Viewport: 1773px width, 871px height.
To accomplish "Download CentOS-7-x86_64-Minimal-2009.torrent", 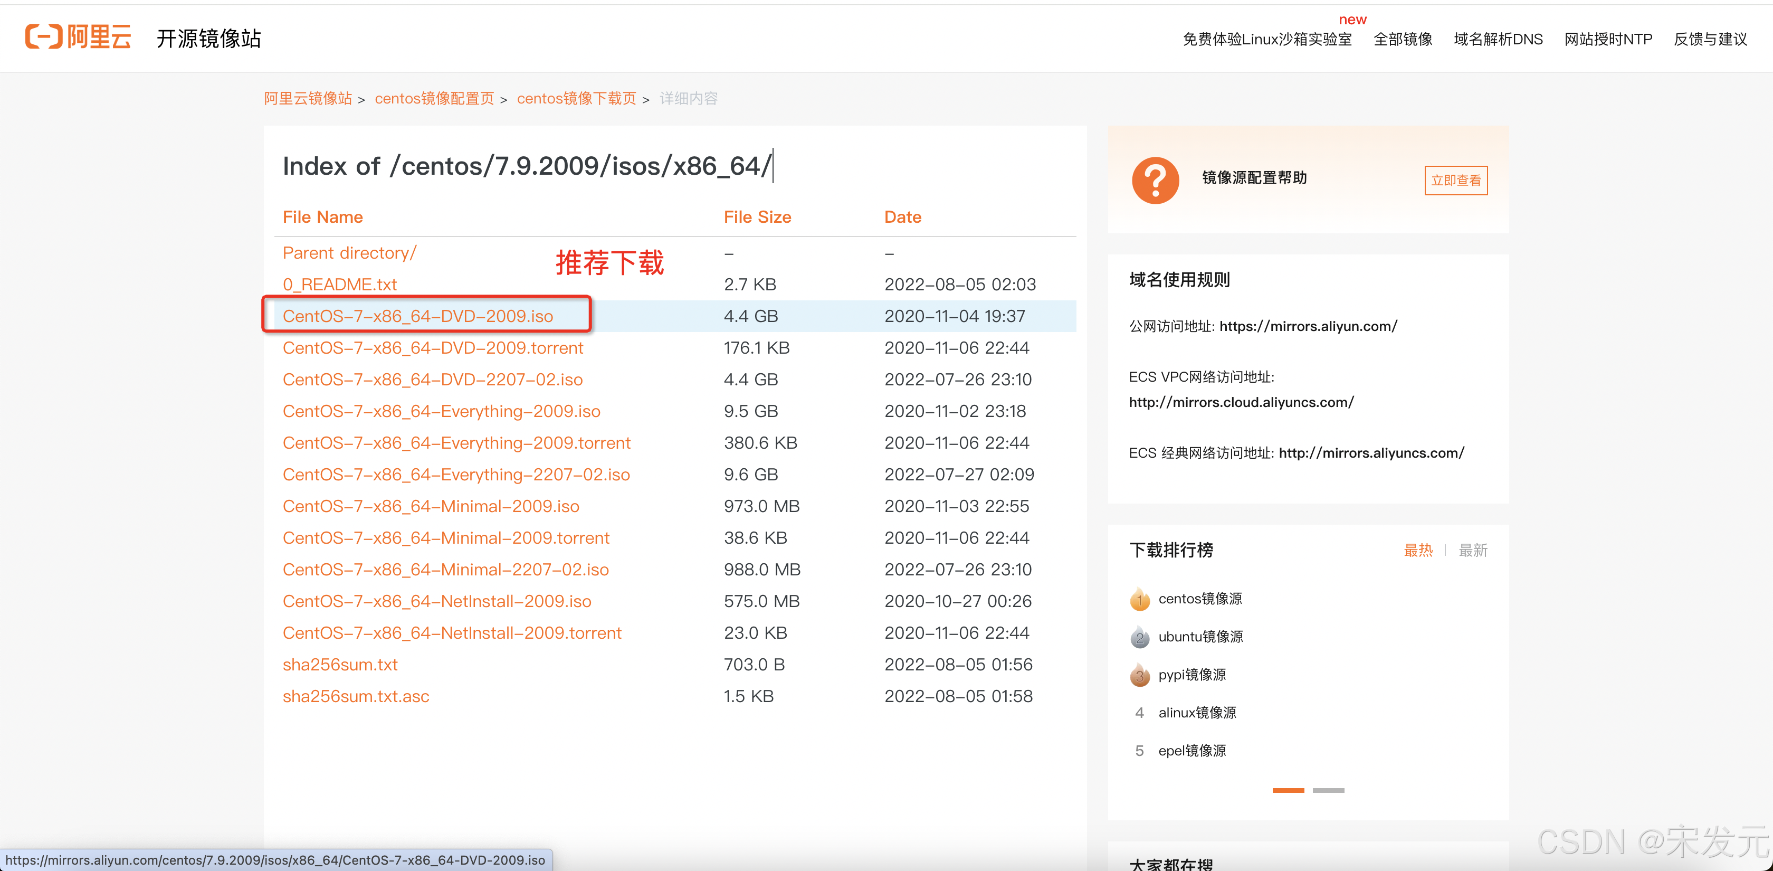I will 446,538.
